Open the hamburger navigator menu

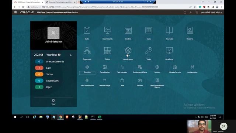tap(15, 12)
